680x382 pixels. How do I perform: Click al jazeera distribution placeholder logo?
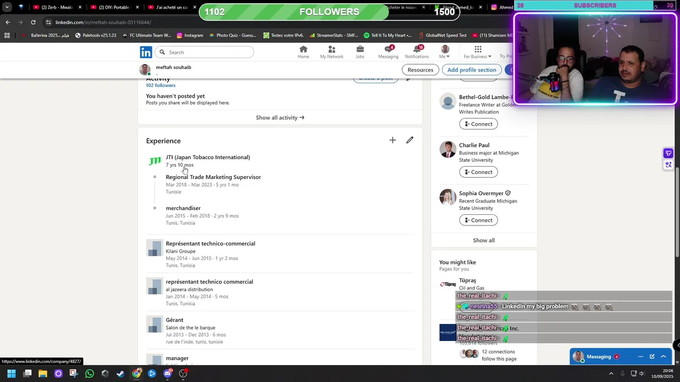tap(154, 286)
